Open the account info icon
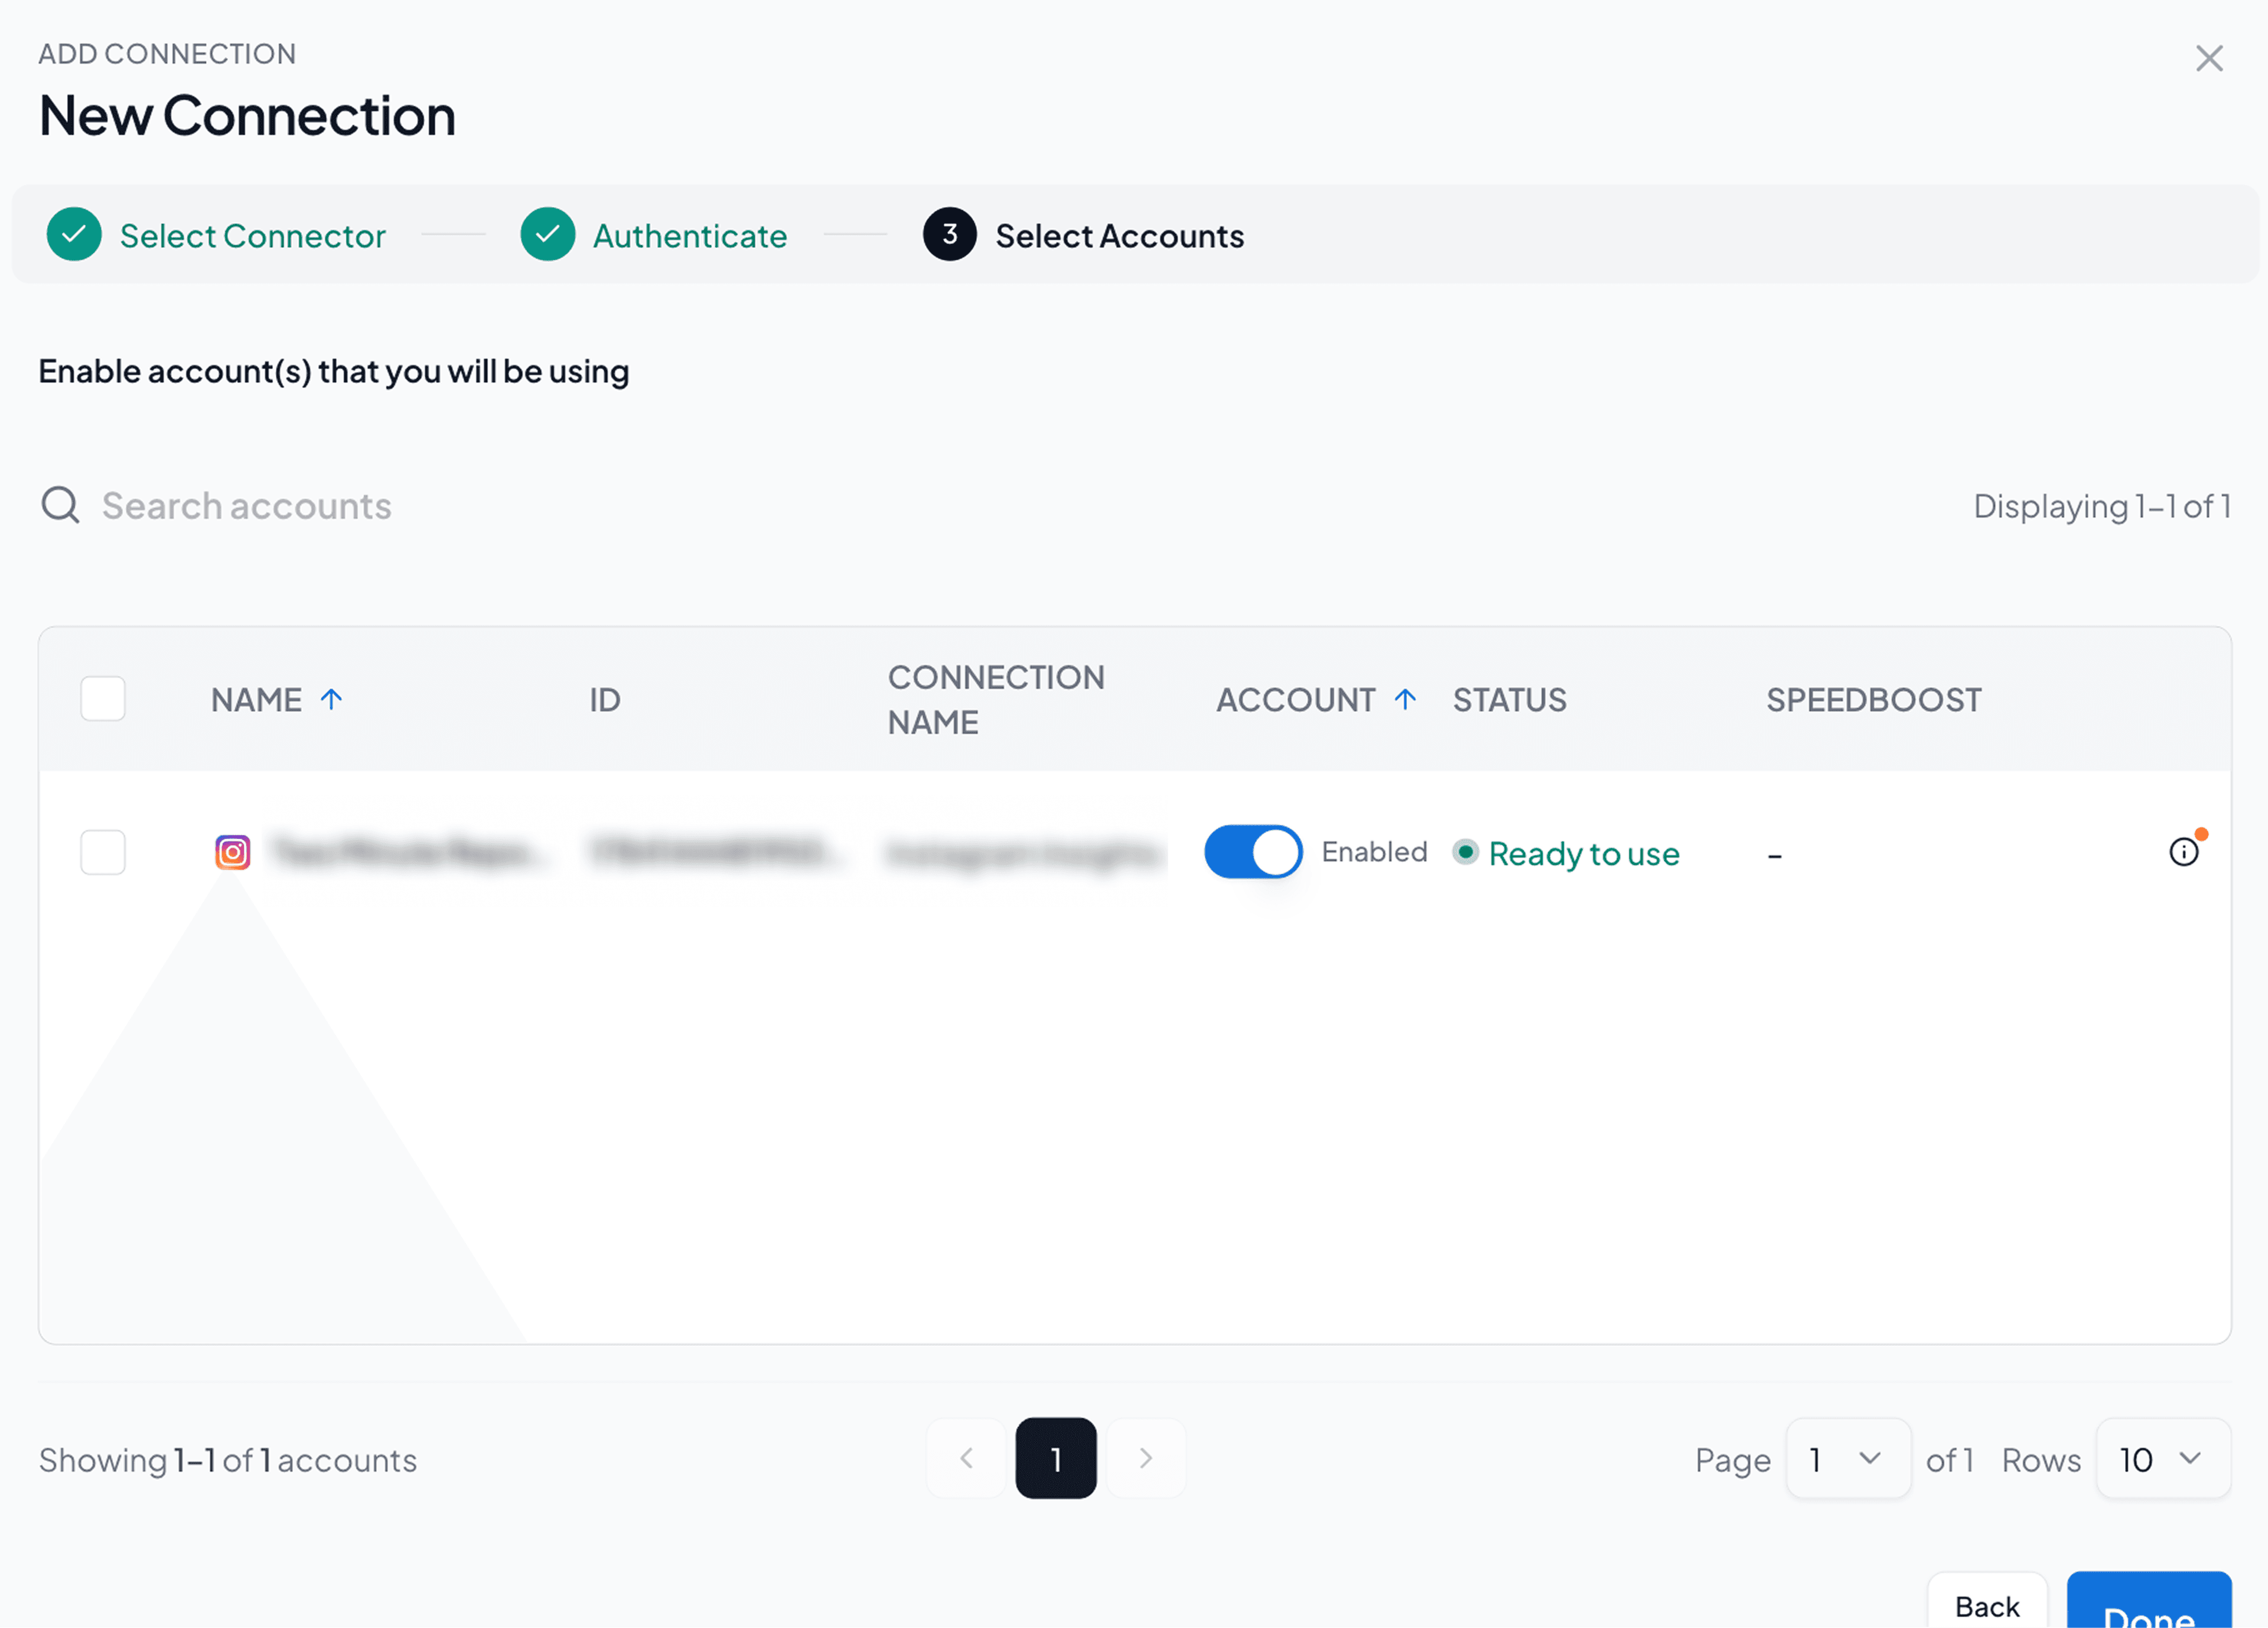Viewport: 2268px width, 1628px height. point(2184,852)
